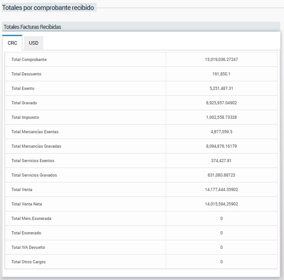Click the Total Mercancías Gravadas value 8,094,876.16179
The image size is (284, 280).
pos(221,146)
